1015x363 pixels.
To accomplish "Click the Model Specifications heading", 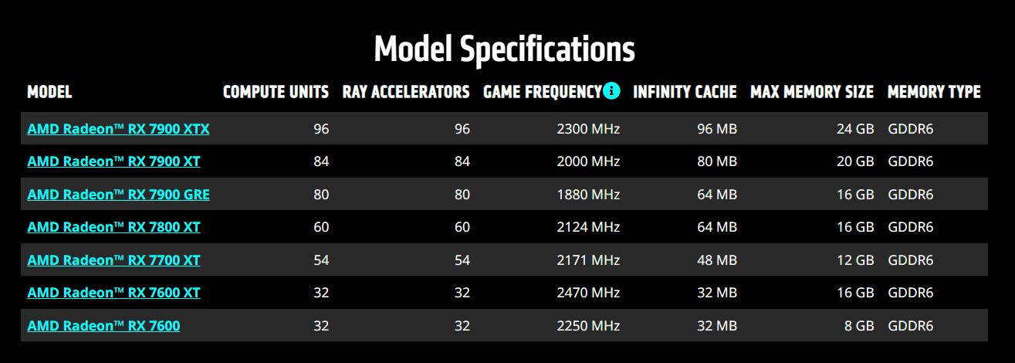I will click(x=505, y=49).
